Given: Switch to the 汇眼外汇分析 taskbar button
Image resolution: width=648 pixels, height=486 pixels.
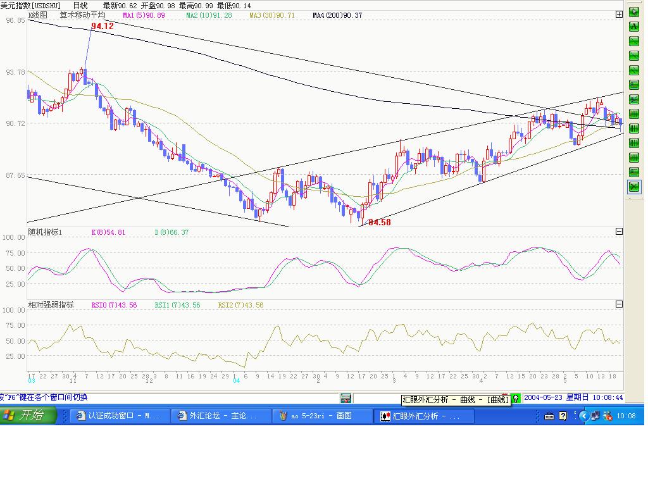Looking at the screenshot, I should click(423, 416).
